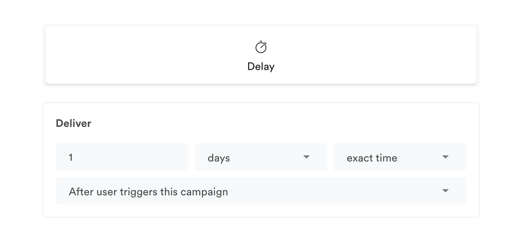Change the delivery timing from exact time
This screenshot has height=243, width=525.
click(400, 157)
